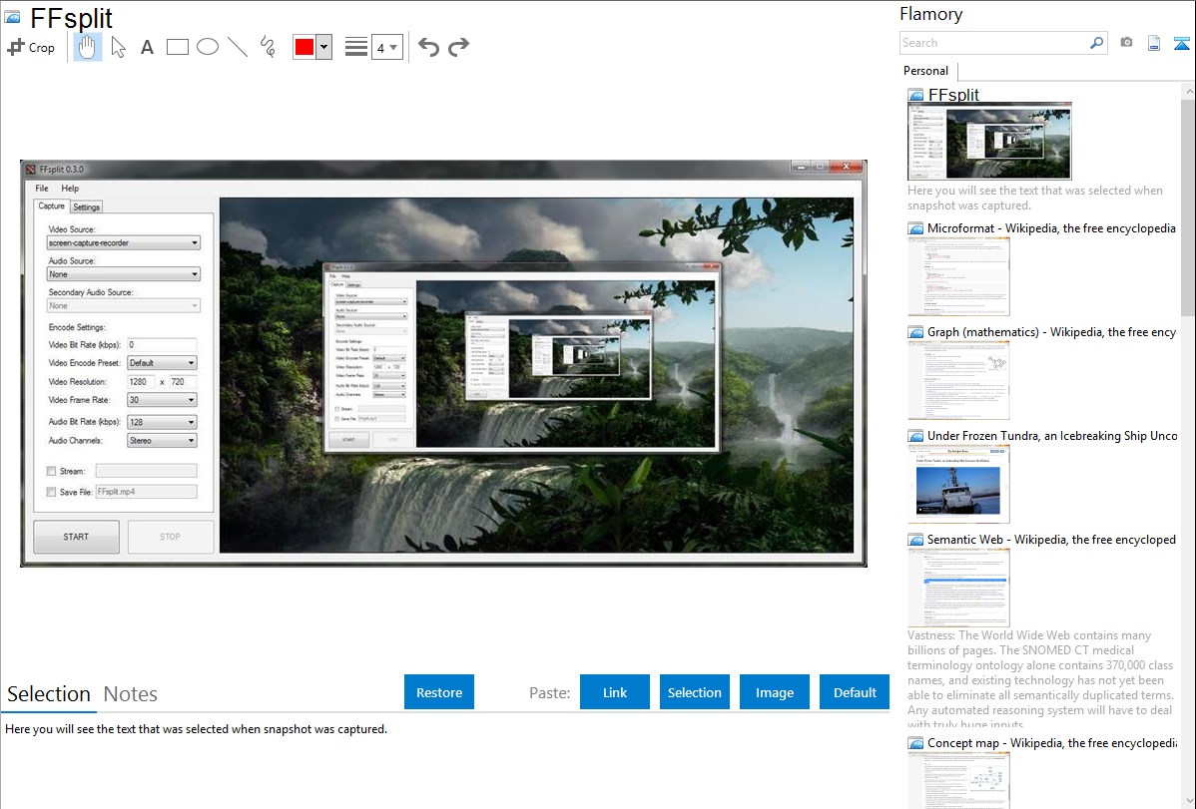The height and width of the screenshot is (809, 1196).
Task: Click the Image paste button
Action: click(775, 692)
